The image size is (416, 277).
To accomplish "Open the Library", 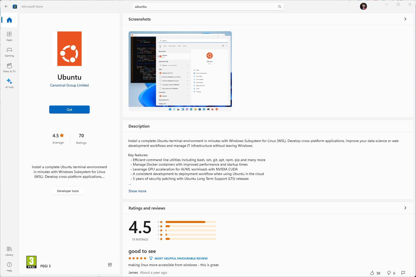I will pos(9,251).
